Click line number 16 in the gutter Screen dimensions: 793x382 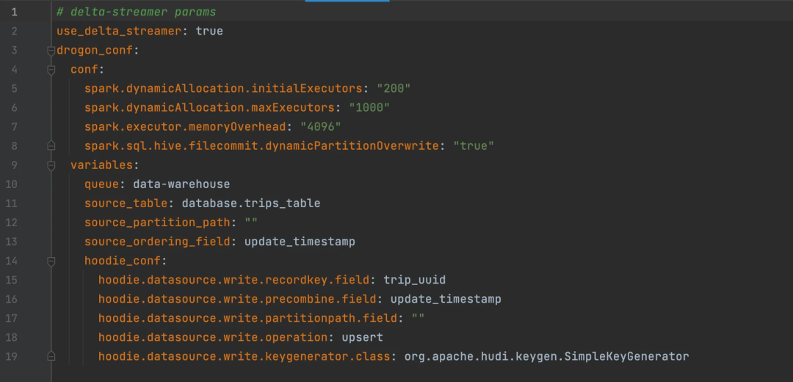pos(11,299)
